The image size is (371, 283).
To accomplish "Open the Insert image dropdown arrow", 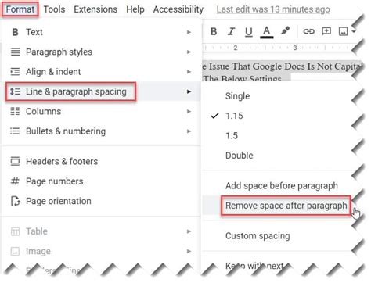I will pyautogui.click(x=354, y=31).
